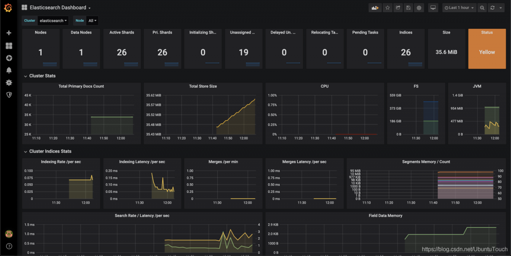The height and width of the screenshot is (256, 511).
Task: Open the Active Shards panel title menu
Action: pos(122,32)
